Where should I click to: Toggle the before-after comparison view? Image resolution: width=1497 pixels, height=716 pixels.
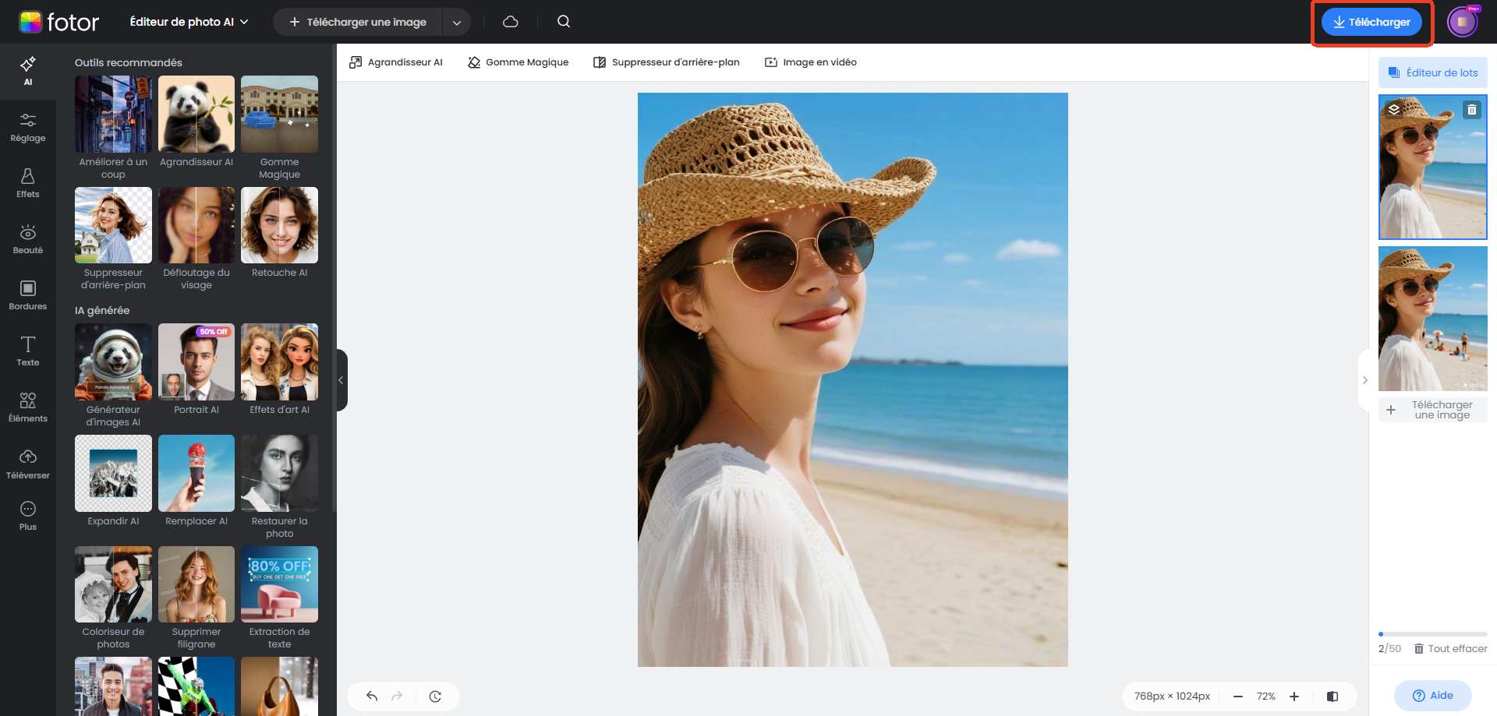point(1332,696)
